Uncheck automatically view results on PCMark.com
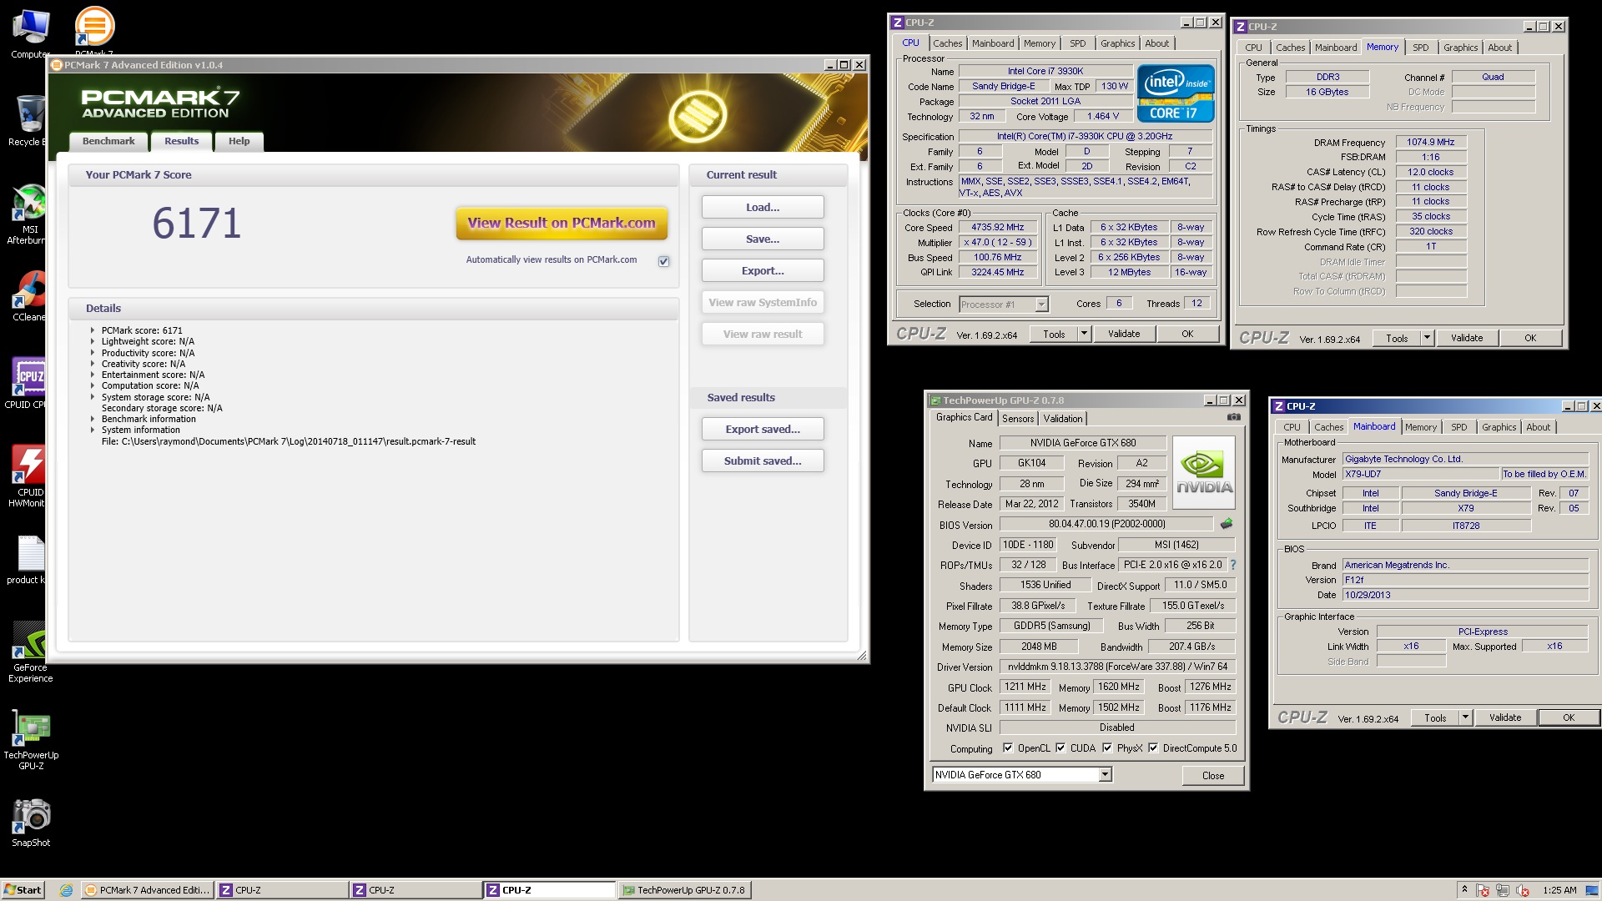 664,261
